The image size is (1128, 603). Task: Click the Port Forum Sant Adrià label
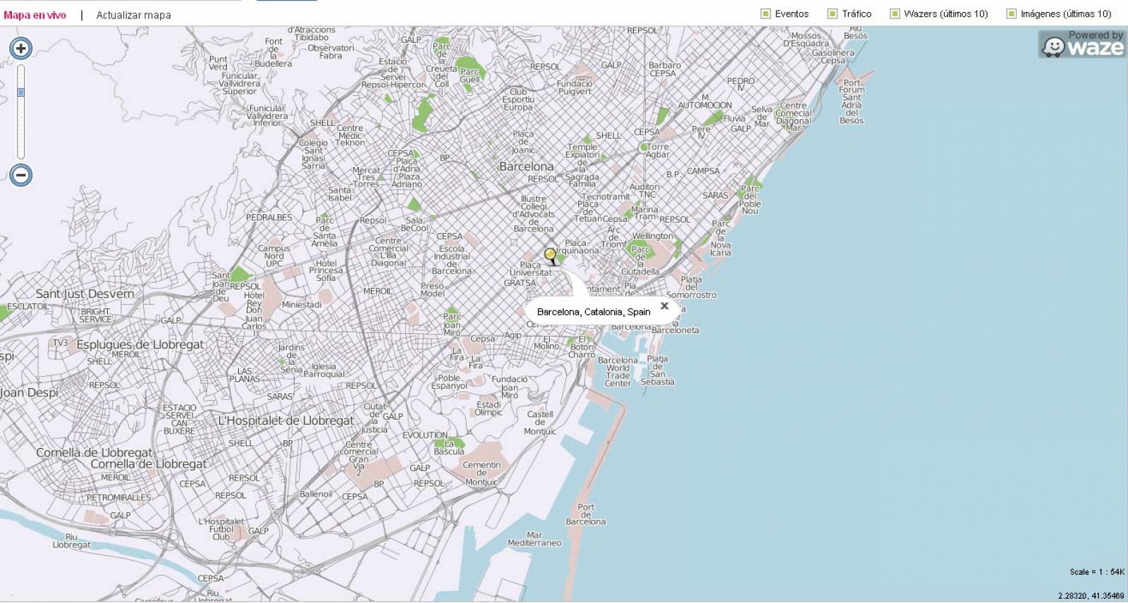click(x=852, y=101)
